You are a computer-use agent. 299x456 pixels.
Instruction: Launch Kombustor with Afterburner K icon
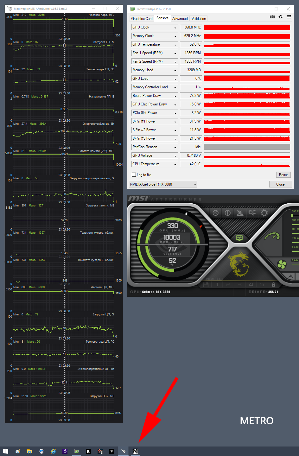click(216, 213)
